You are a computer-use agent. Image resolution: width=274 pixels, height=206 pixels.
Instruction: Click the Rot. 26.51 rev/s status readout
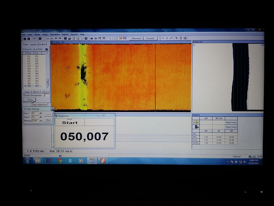pyautogui.click(x=61, y=151)
